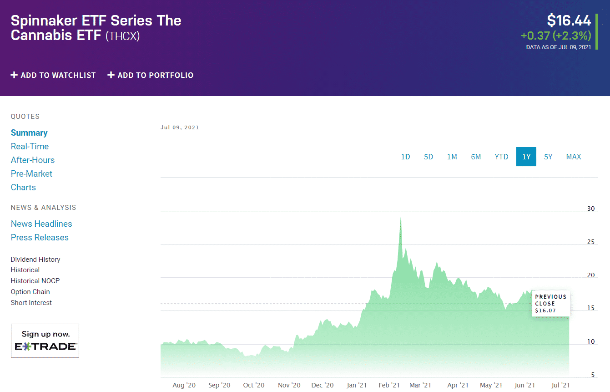Image resolution: width=610 pixels, height=392 pixels.
Task: Click the +0.37 (+2.3%) change value
Action: 556,36
